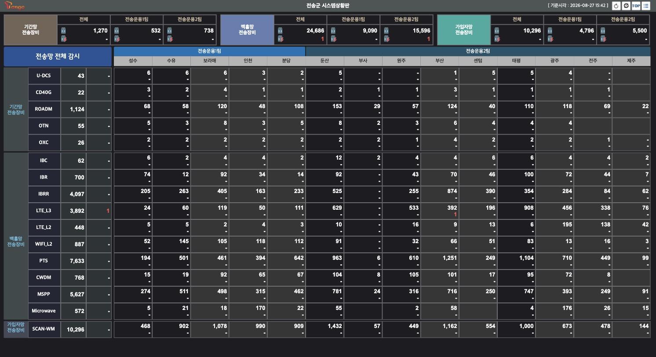Select the 전송운용1팀 group header tab
The height and width of the screenshot is (357, 656).
209,51
